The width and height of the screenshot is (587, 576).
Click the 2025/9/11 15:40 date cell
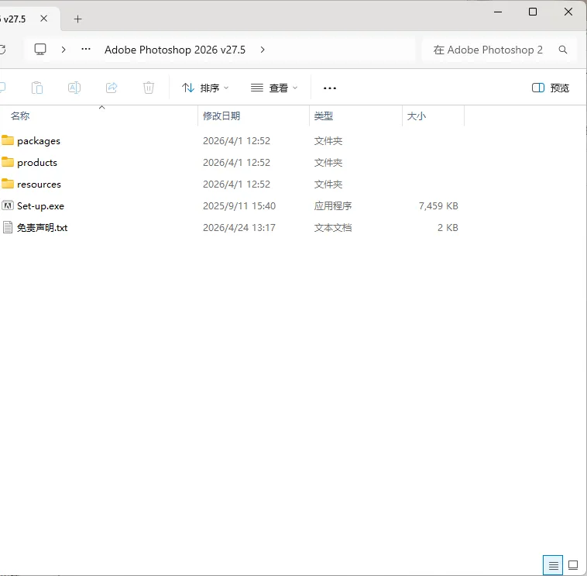[239, 205]
